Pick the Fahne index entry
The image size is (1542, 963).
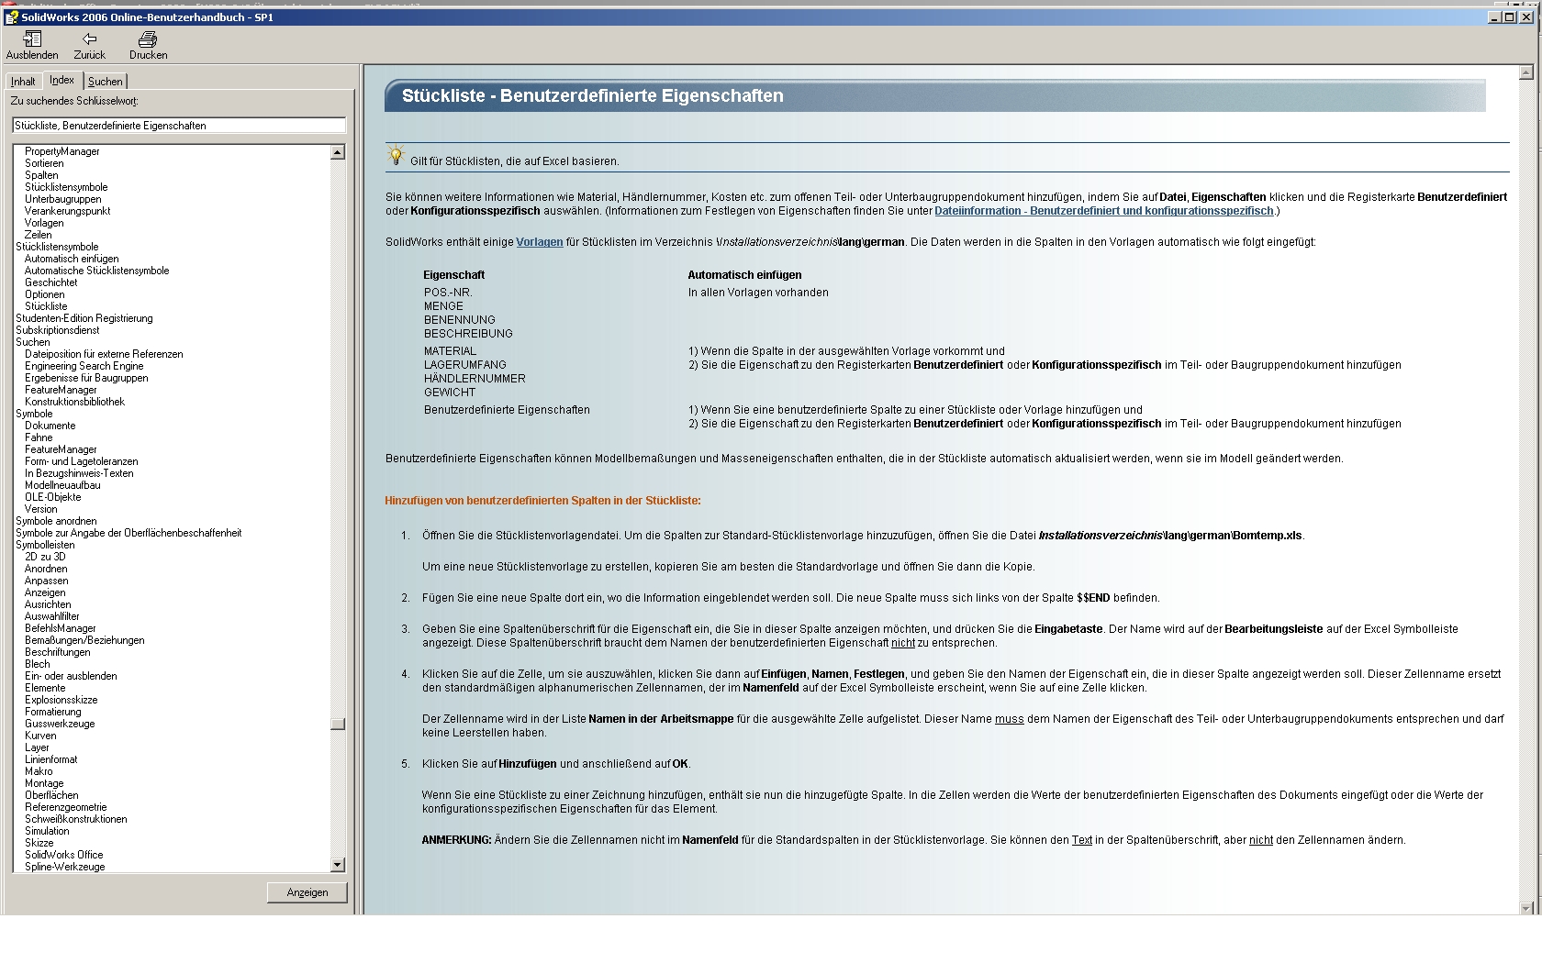coord(39,437)
